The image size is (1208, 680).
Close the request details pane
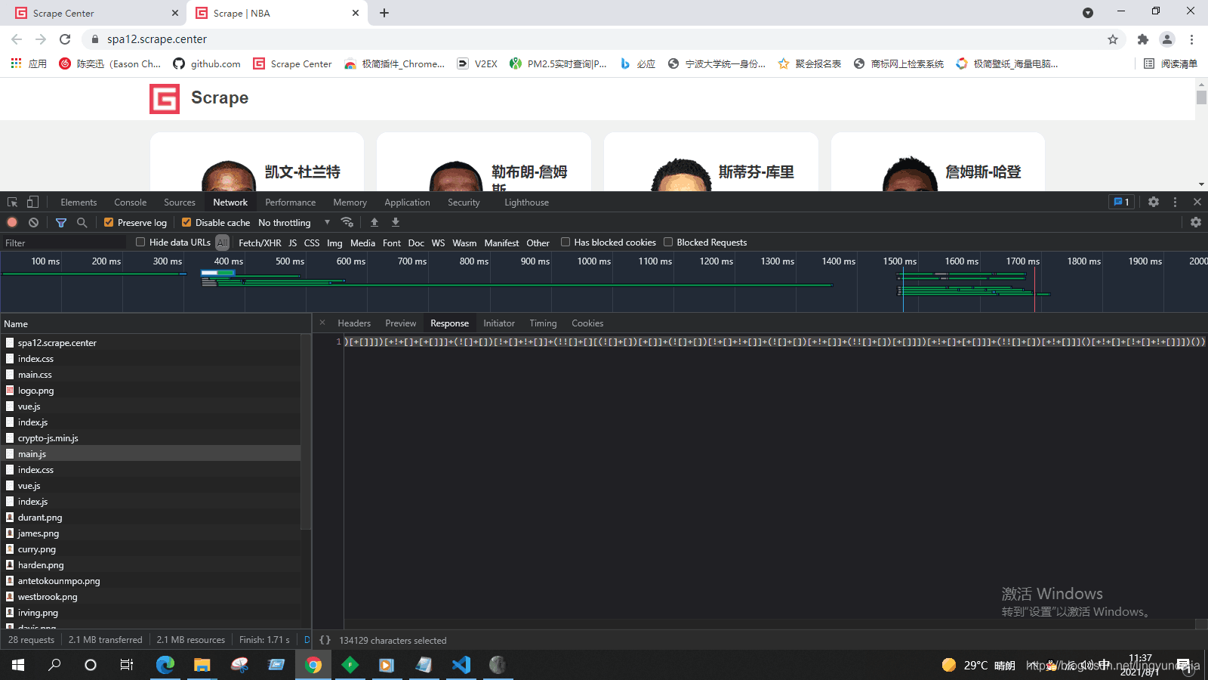pos(322,323)
